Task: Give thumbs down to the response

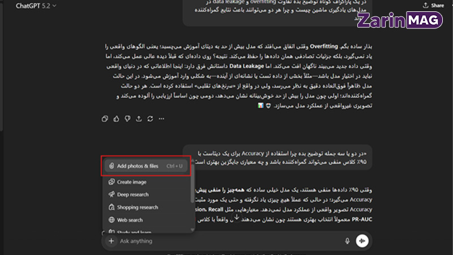Action: point(127,119)
